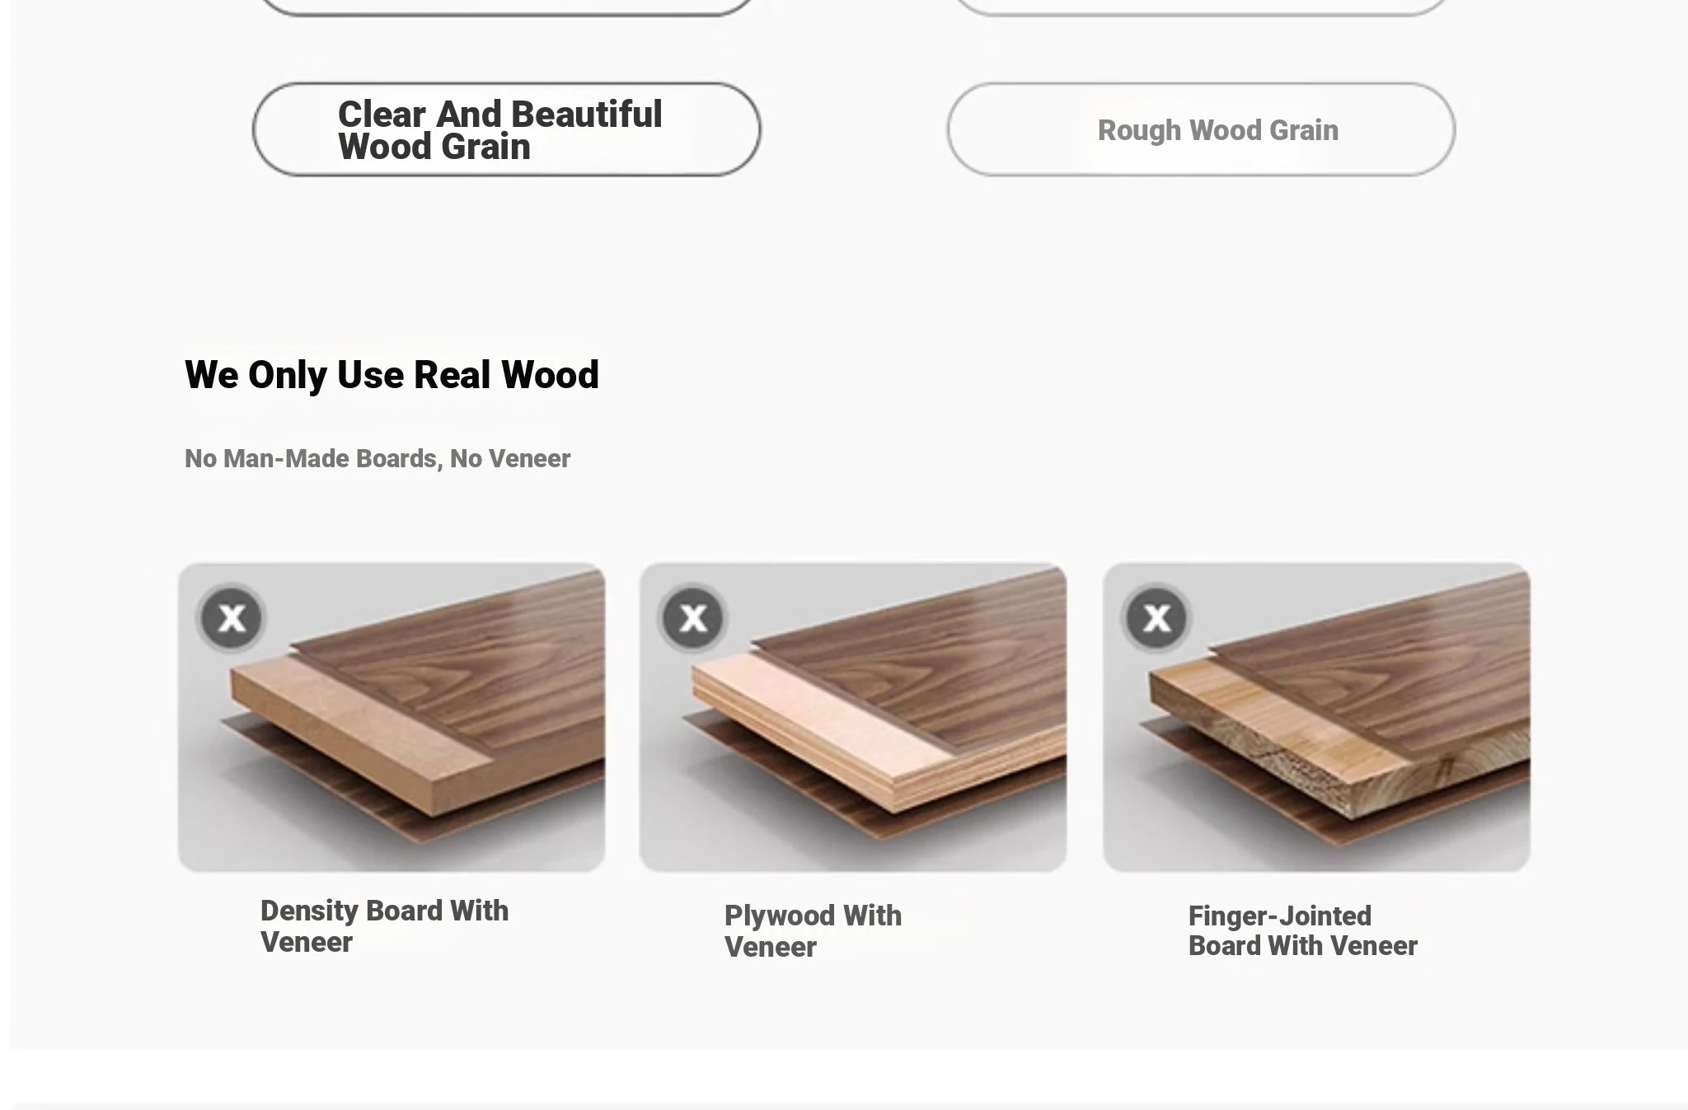Click the We Only Use Real Wood heading
The height and width of the screenshot is (1110, 1688).
[392, 375]
